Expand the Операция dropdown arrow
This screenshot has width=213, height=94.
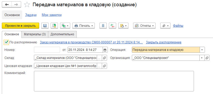[202, 50]
